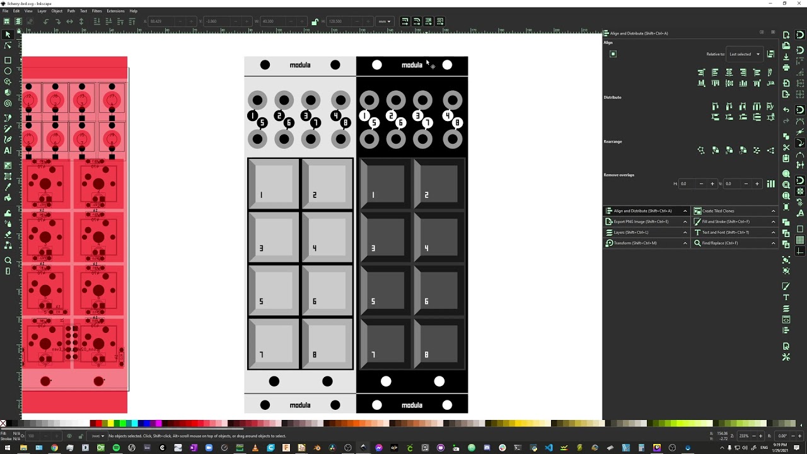This screenshot has width=807, height=454.
Task: Open the File menu
Action: point(5,11)
